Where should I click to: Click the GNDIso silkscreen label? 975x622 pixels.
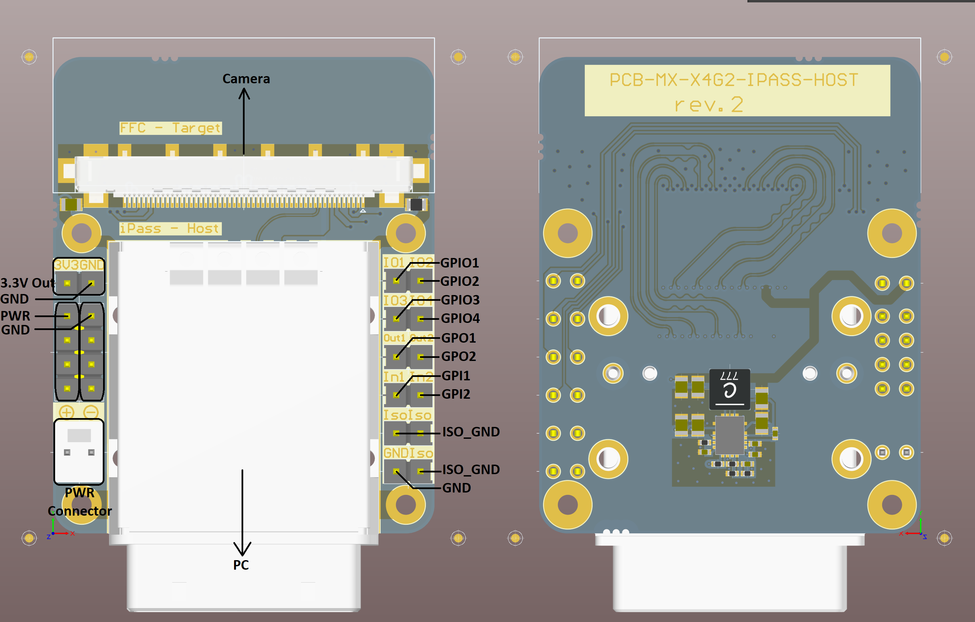[408, 453]
